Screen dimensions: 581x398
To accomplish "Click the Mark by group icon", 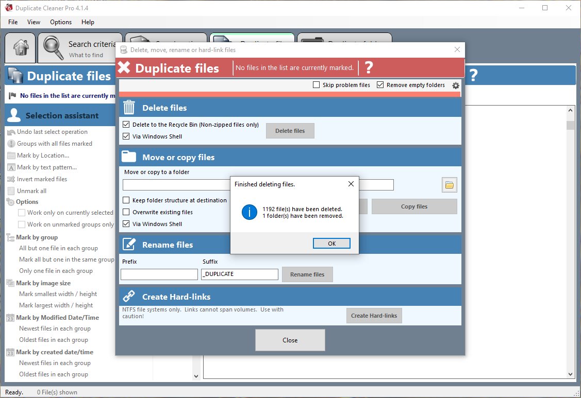I will 10,237.
